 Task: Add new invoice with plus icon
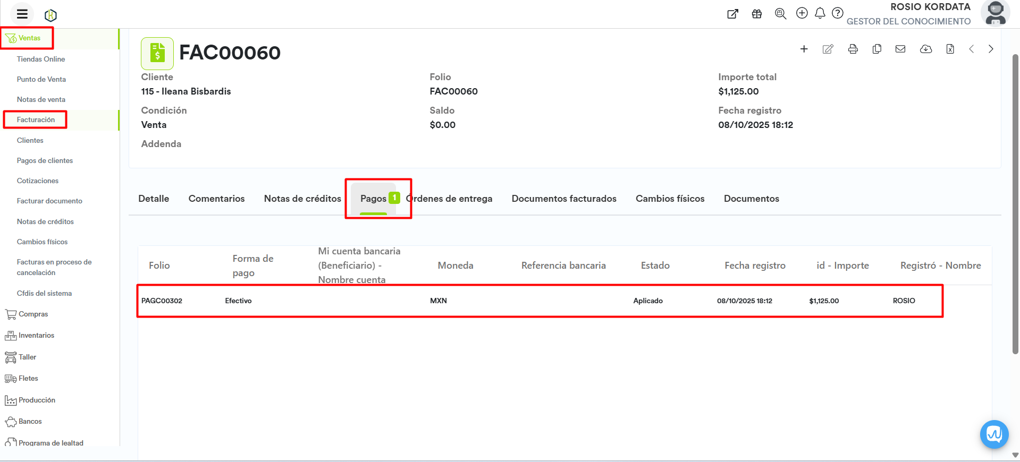click(804, 49)
